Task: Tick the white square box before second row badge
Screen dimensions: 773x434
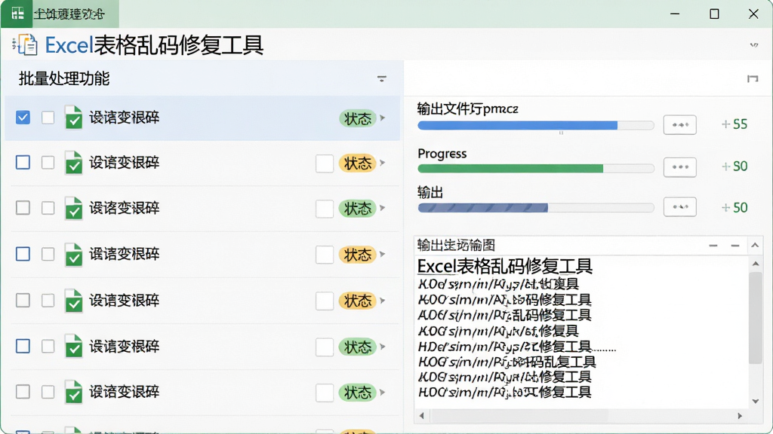Action: tap(325, 164)
